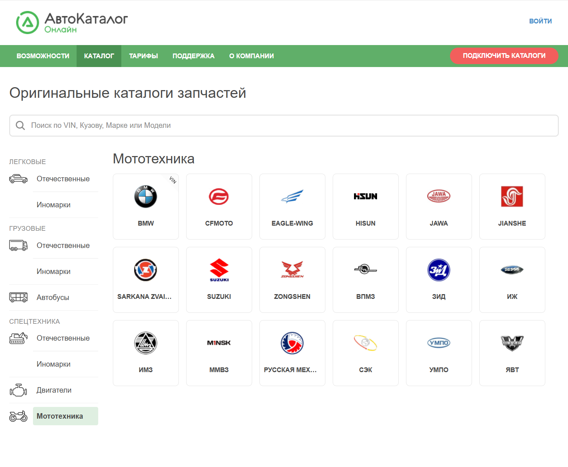Click the ЗИД brand name label
Viewport: 568px width, 467px height.
click(439, 297)
